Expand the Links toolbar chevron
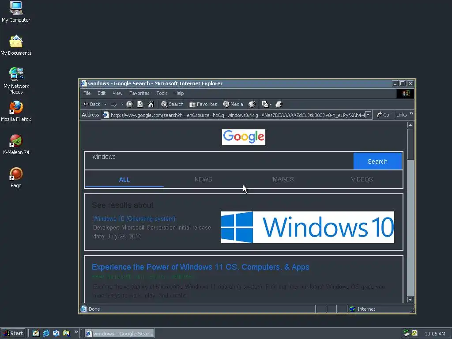The width and height of the screenshot is (452, 339). pos(411,113)
